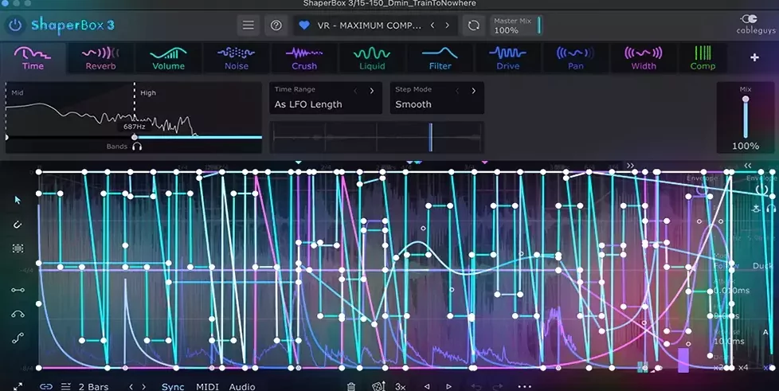This screenshot has width=779, height=391.
Task: Click the redo arrow
Action: point(497,386)
